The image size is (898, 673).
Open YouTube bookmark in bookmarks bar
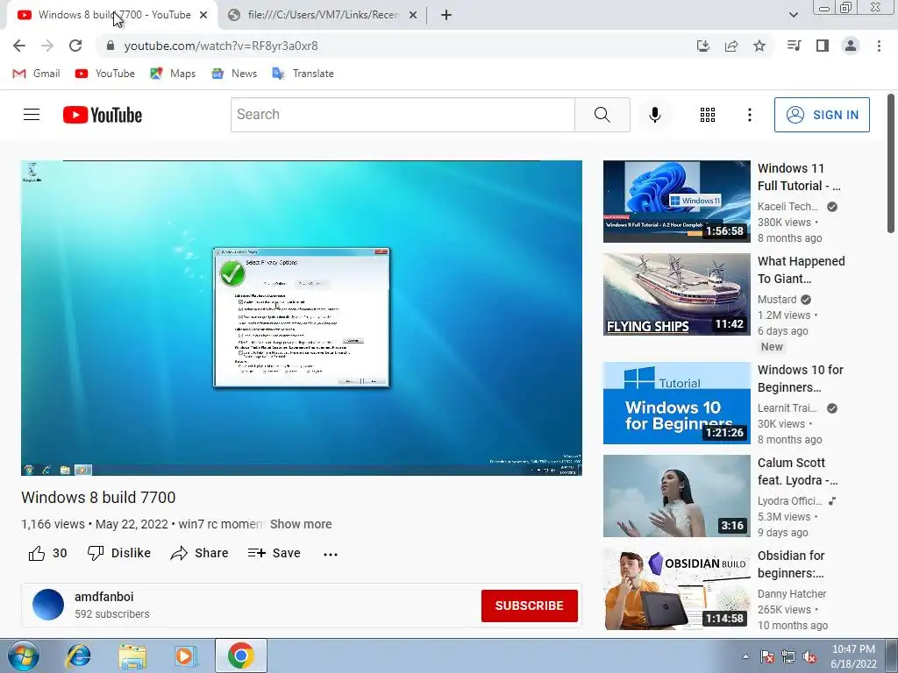click(105, 74)
